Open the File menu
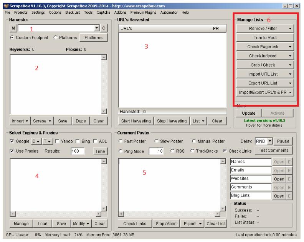This screenshot has width=304, height=242. [8, 12]
